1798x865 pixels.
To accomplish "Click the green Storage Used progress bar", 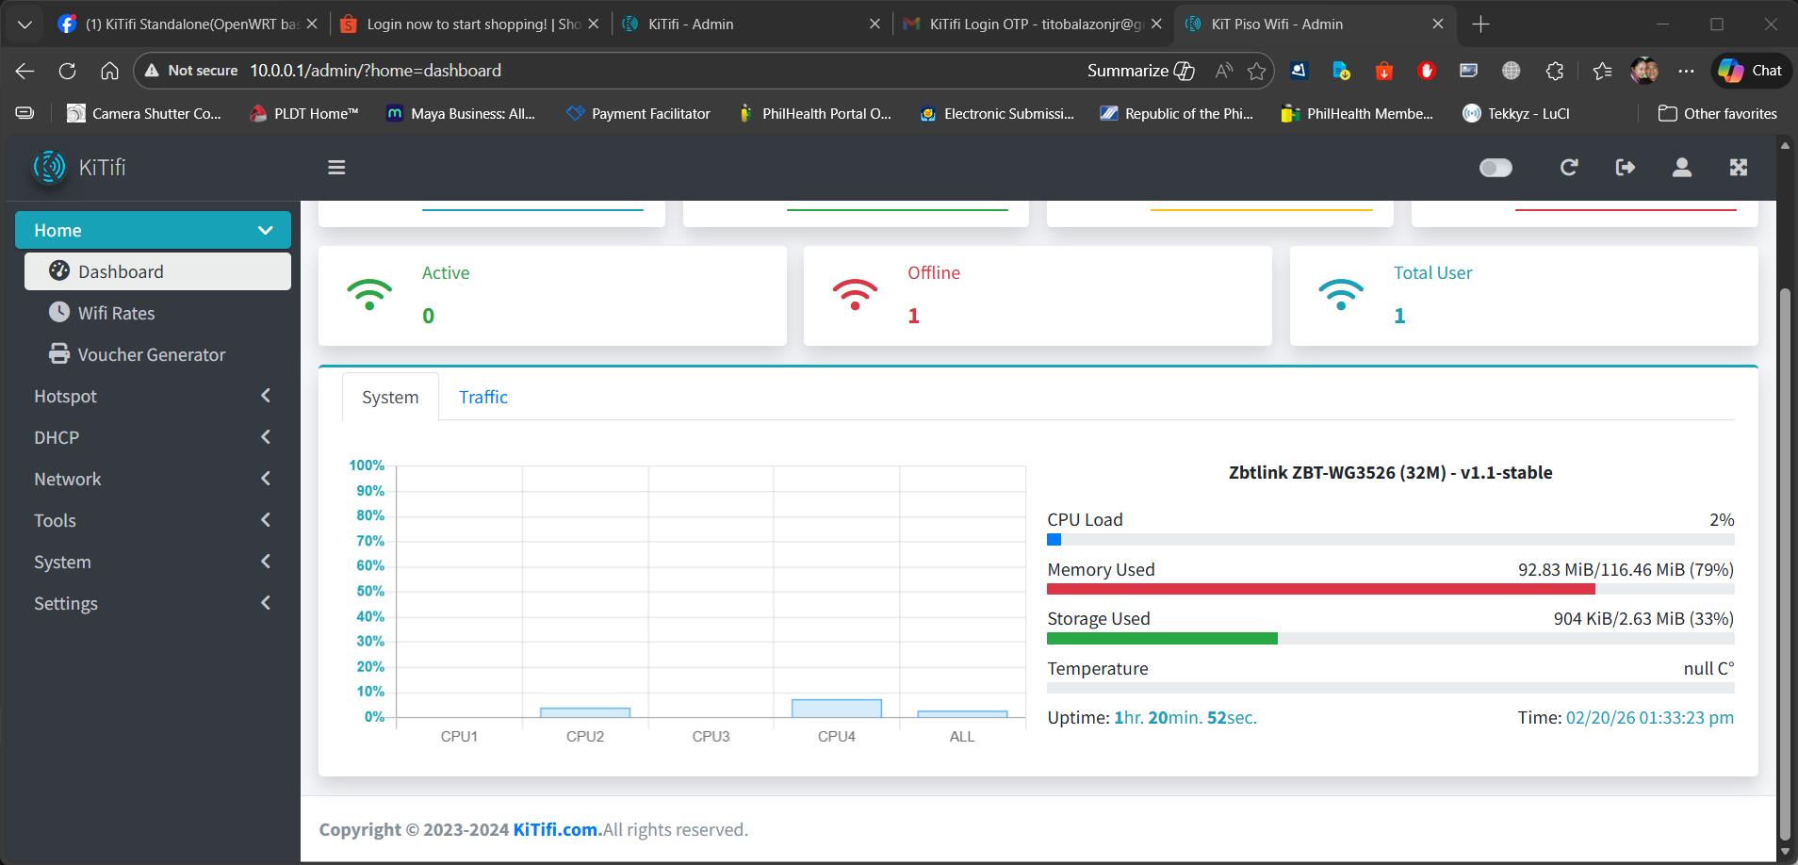I will click(x=1162, y=639).
